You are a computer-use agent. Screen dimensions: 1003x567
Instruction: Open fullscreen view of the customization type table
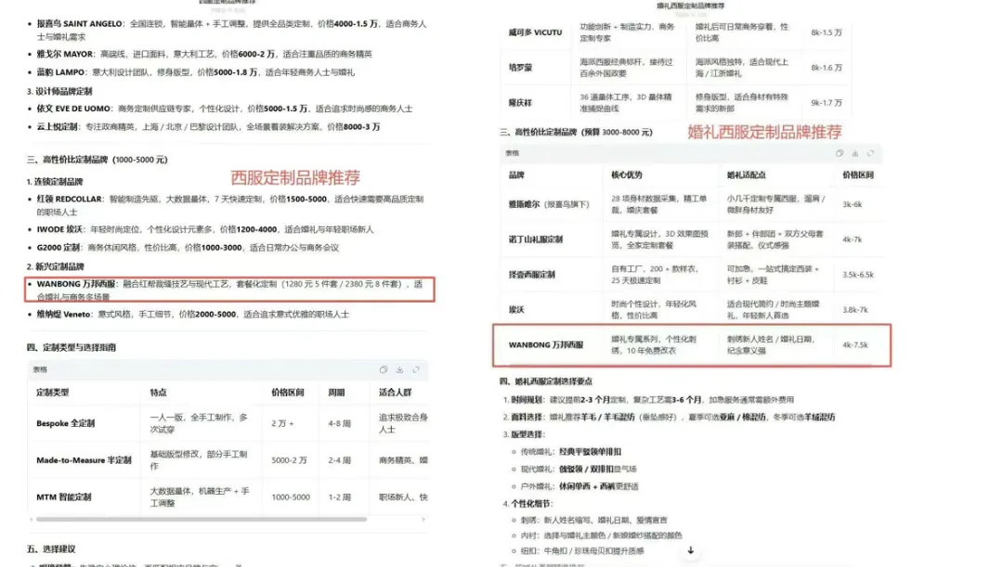coord(415,369)
